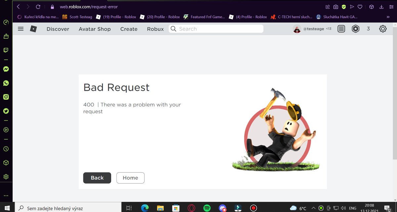Click the Home button on error page
Viewport: 397px width, 212px height.
(x=130, y=178)
